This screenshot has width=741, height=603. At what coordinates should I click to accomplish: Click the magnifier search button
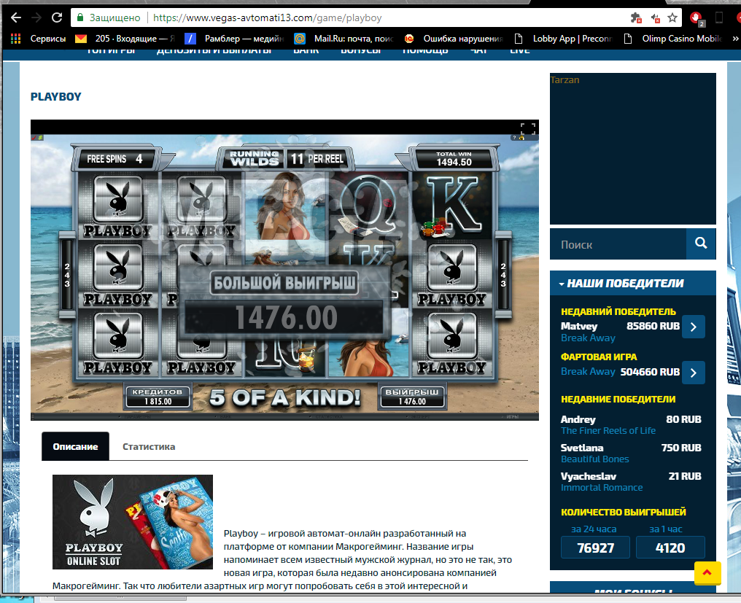pyautogui.click(x=701, y=244)
